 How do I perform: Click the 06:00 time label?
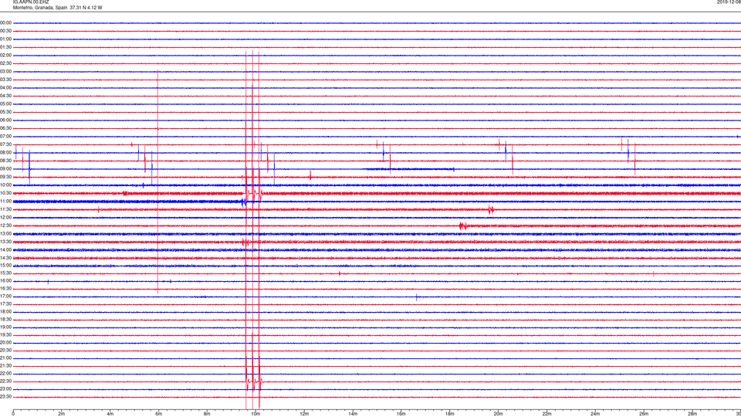click(5, 120)
